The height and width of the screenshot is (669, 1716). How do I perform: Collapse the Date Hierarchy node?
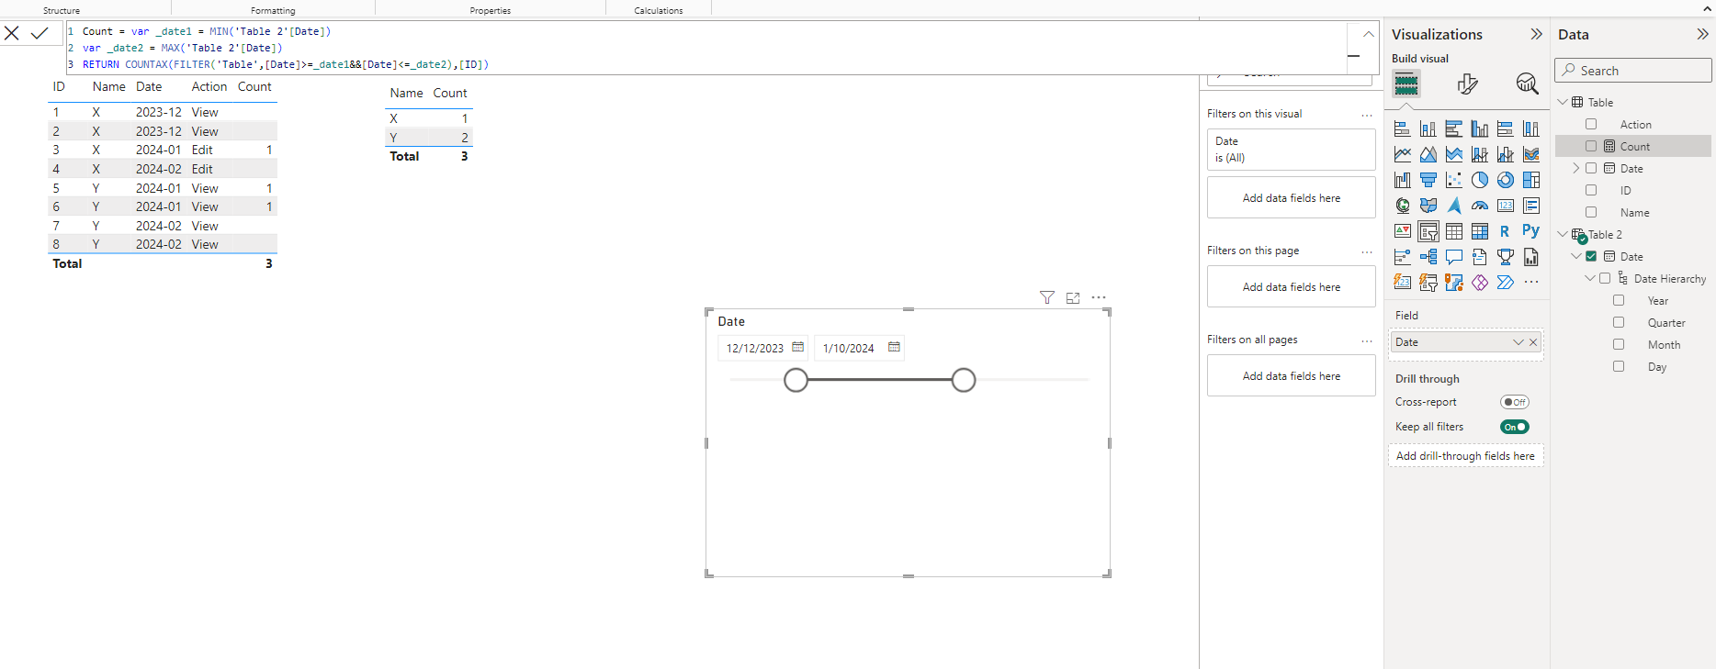pos(1590,278)
